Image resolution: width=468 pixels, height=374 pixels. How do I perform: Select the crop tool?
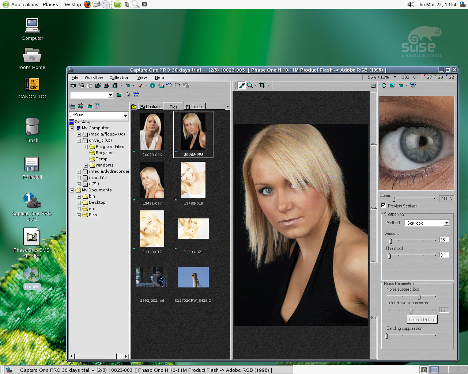pyautogui.click(x=262, y=85)
